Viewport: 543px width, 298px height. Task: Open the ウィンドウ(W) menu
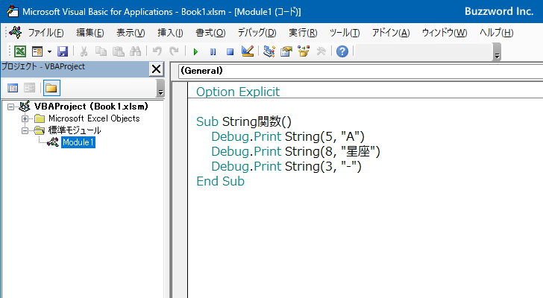[445, 33]
